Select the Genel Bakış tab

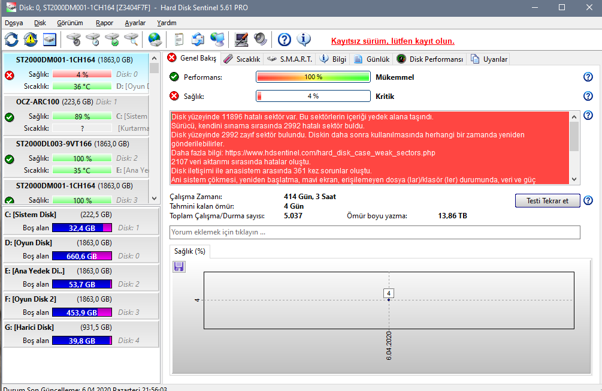[x=192, y=58]
